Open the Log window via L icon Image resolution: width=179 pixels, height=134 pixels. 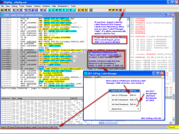click(x=49, y=10)
